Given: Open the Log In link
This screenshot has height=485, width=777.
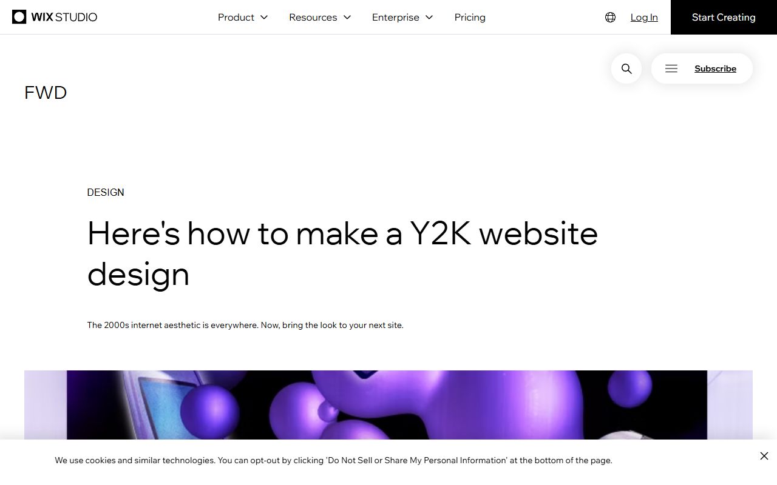Looking at the screenshot, I should click(643, 17).
